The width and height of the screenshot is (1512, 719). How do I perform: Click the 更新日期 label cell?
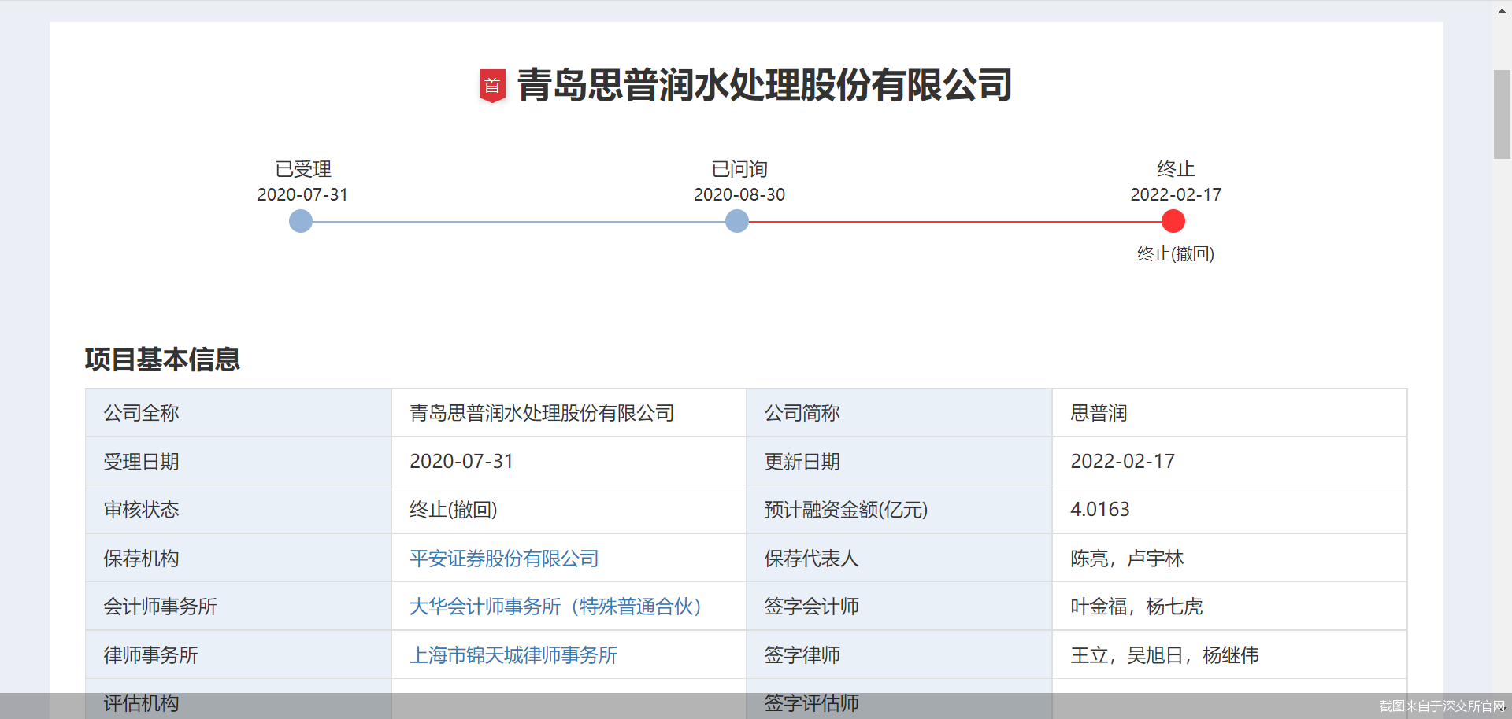pyautogui.click(x=899, y=462)
